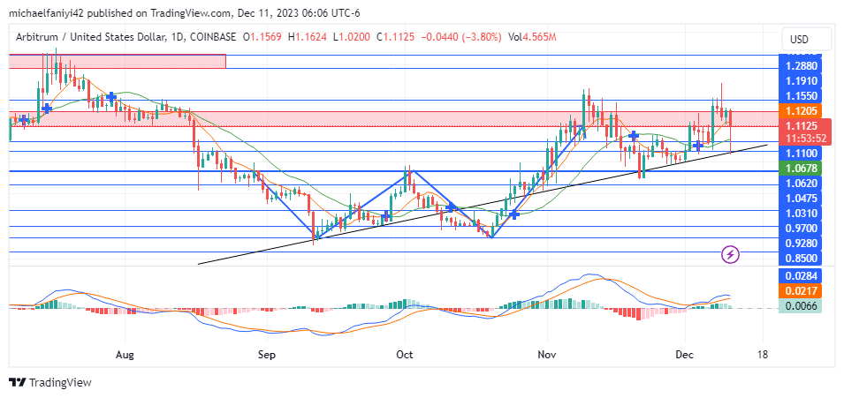This screenshot has width=844, height=398.
Task: Click the Dec label on time axis
Action: coord(685,356)
